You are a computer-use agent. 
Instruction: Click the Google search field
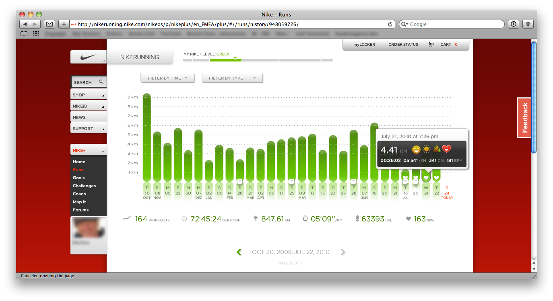[x=455, y=24]
